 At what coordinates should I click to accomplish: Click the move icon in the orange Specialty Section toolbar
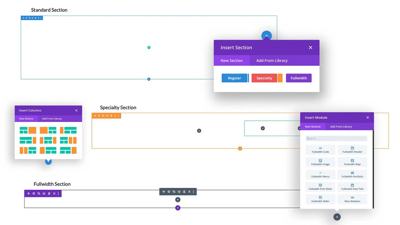95,116
